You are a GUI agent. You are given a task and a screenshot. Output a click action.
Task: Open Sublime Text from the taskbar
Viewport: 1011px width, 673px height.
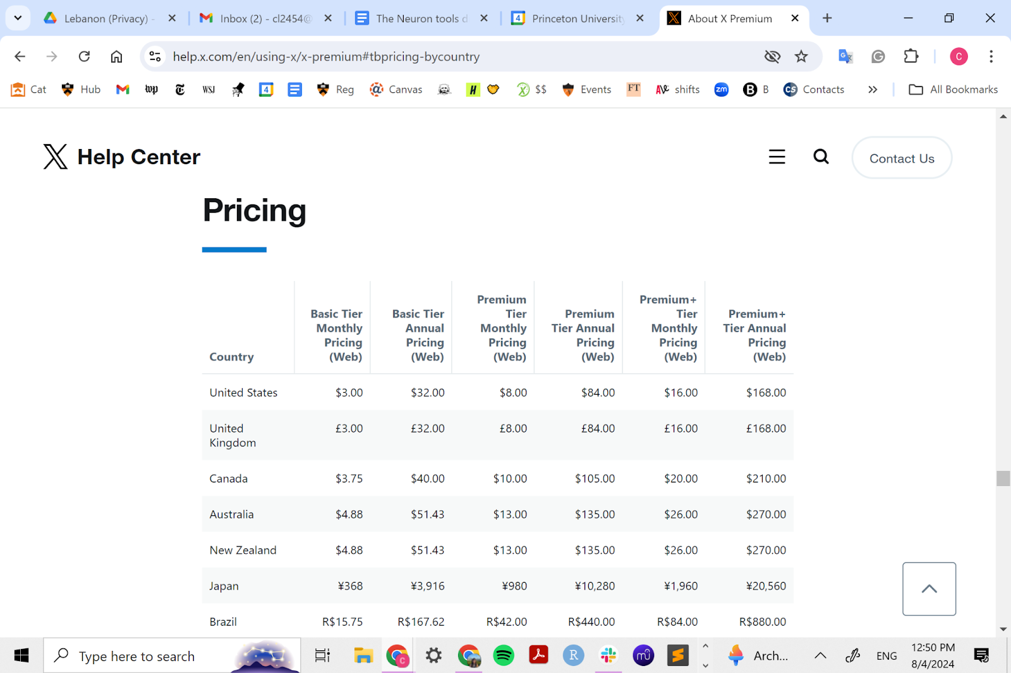(x=678, y=656)
